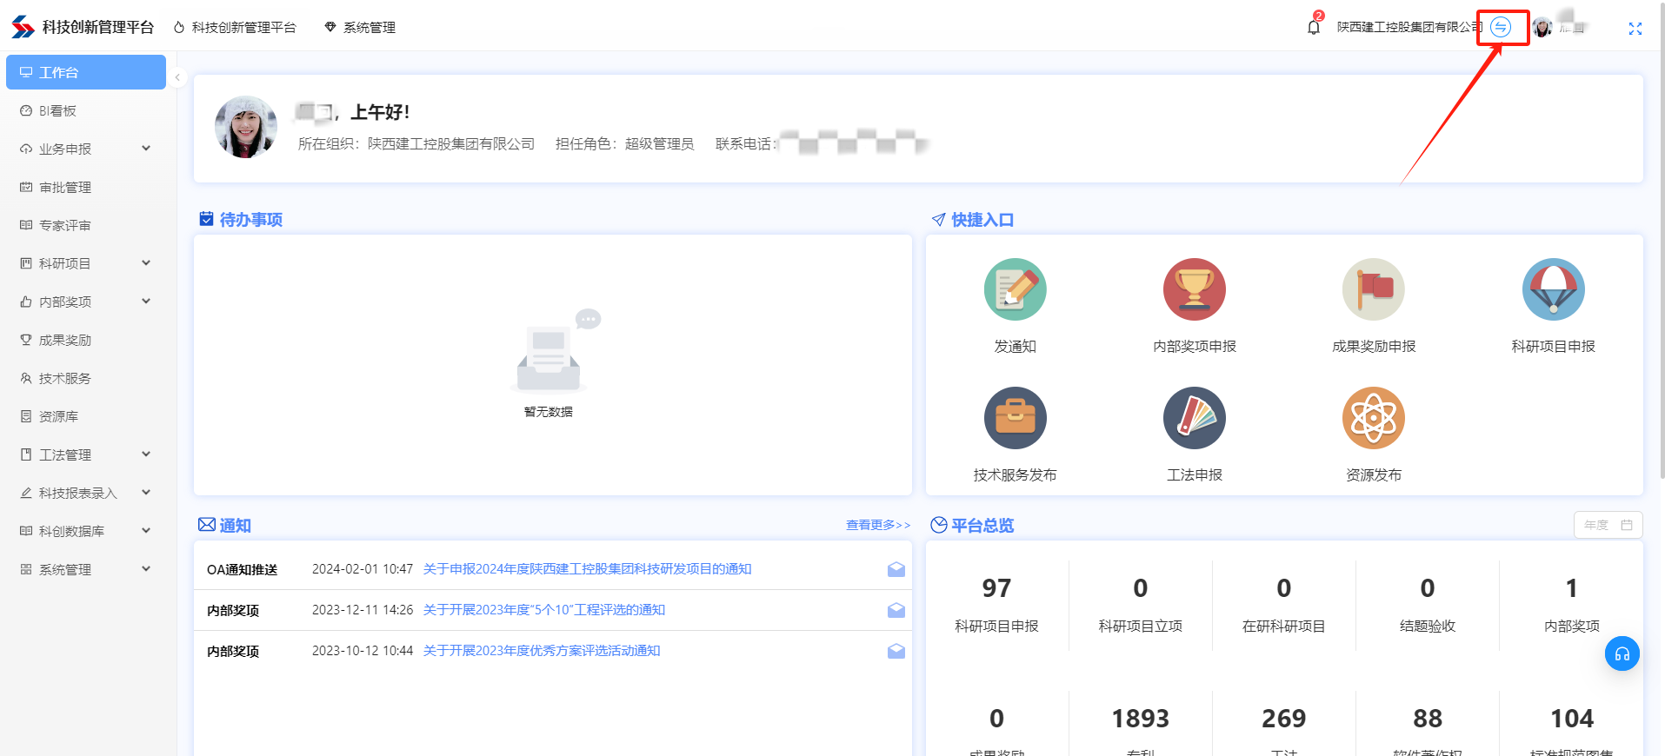Select BI看板 in the sidebar

click(x=58, y=110)
